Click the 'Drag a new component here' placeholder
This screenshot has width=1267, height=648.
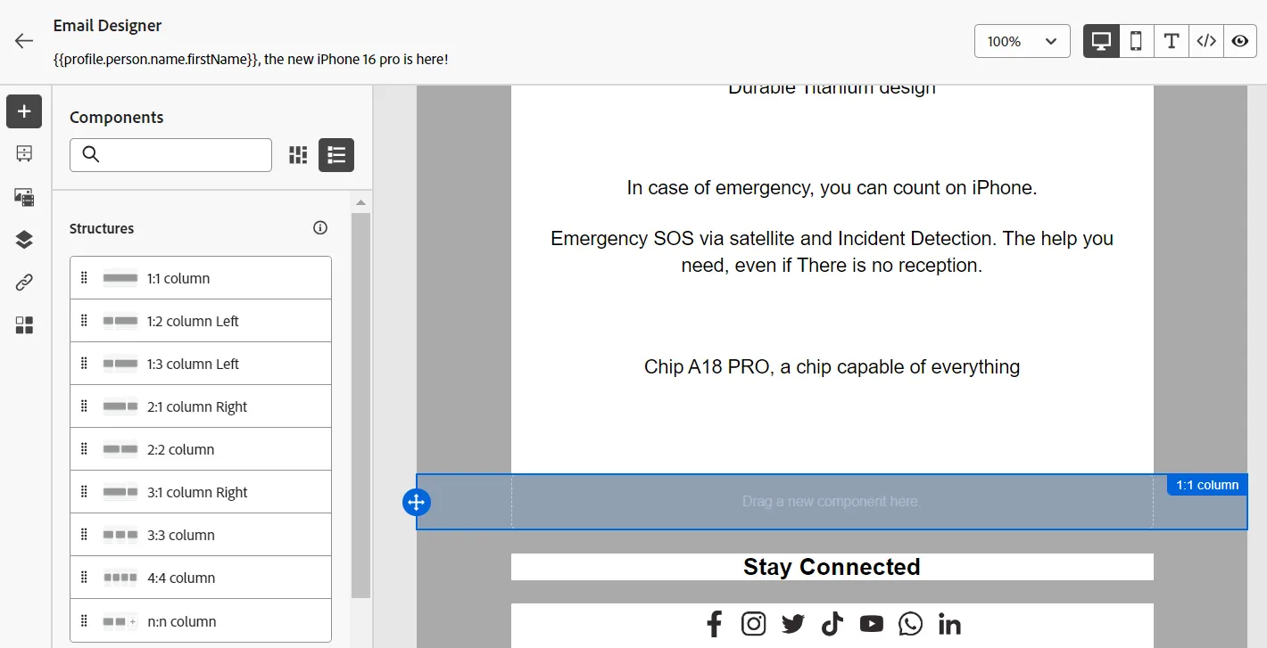tap(832, 502)
